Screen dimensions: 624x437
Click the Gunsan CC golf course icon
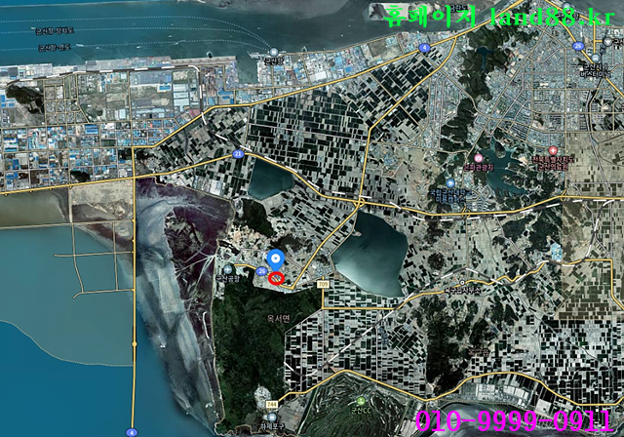click(360, 401)
